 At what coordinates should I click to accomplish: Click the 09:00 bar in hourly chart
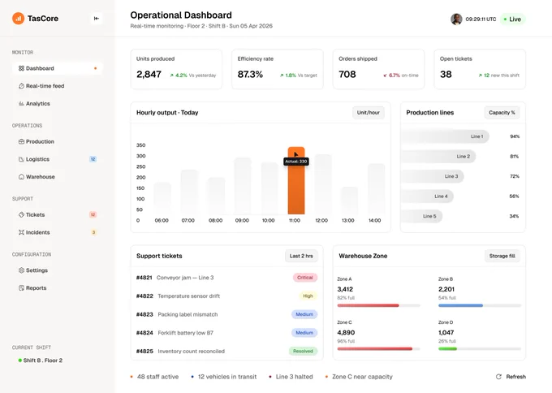coord(243,186)
